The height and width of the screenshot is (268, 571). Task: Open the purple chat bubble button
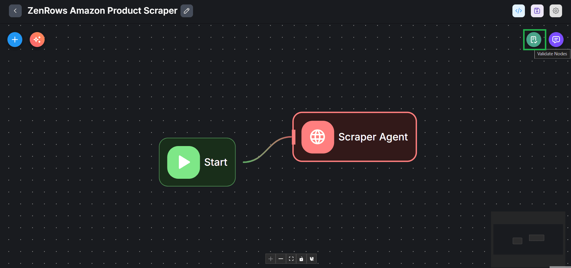(x=556, y=40)
